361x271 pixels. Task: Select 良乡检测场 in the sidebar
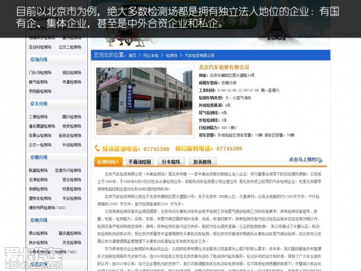[38, 242]
